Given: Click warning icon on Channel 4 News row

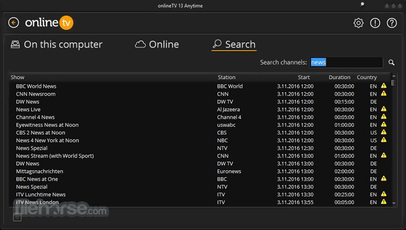Looking at the screenshot, I should tap(384, 117).
